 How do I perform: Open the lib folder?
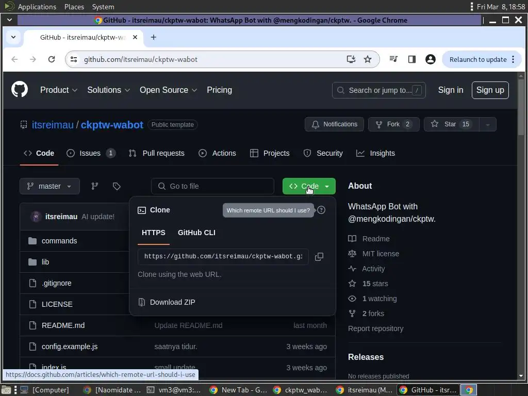45,262
